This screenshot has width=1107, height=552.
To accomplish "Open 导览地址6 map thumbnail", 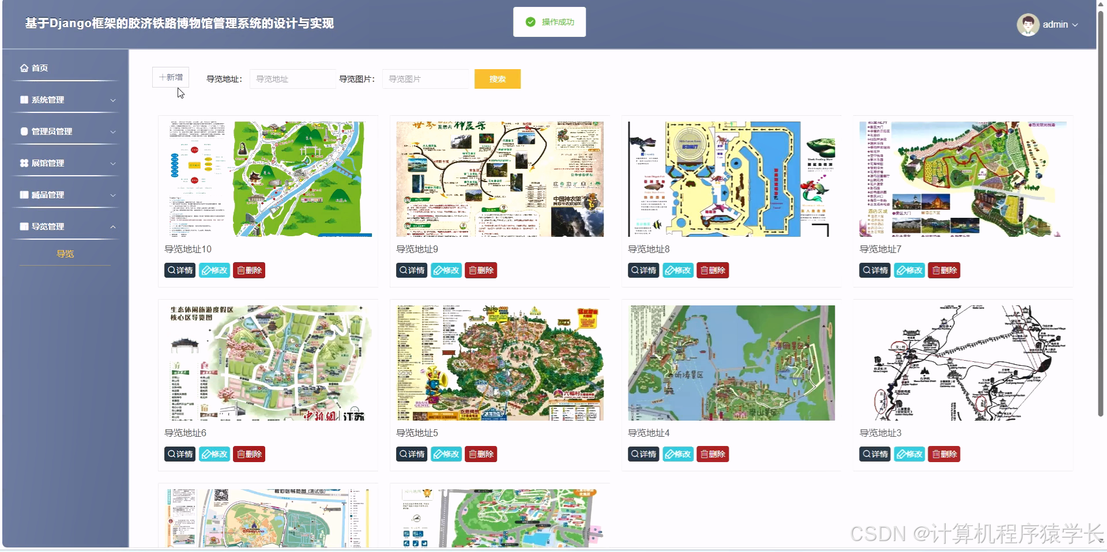I will coord(268,363).
